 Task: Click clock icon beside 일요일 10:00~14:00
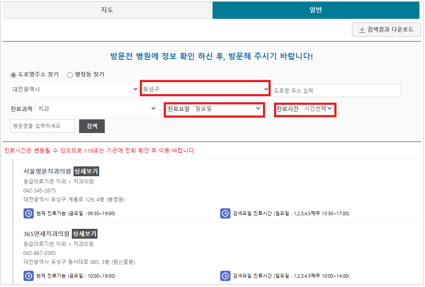click(x=225, y=276)
